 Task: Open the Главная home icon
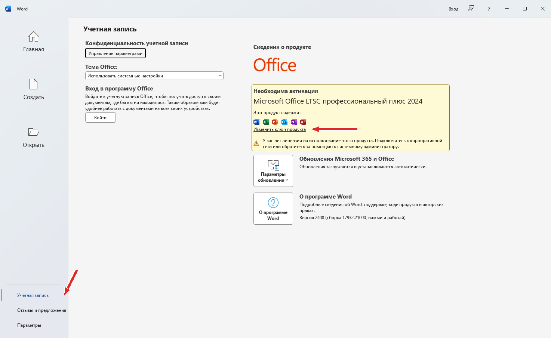pyautogui.click(x=34, y=37)
